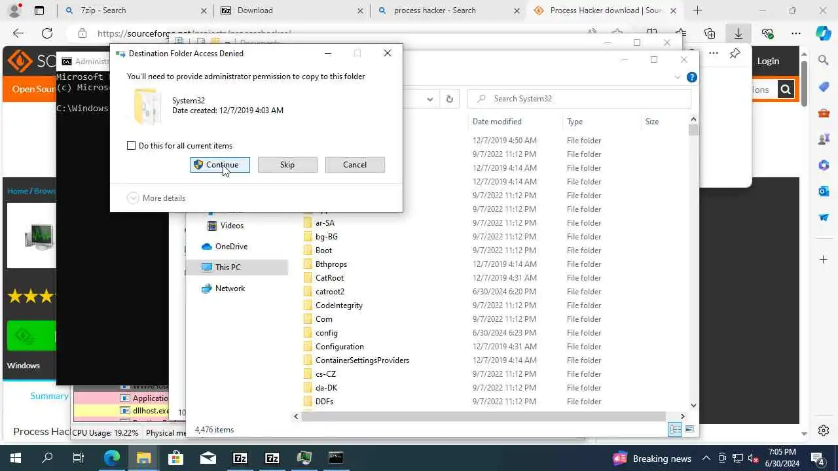This screenshot has height=471, width=838.
Task: Show hidden system tray icons
Action: coord(706,458)
